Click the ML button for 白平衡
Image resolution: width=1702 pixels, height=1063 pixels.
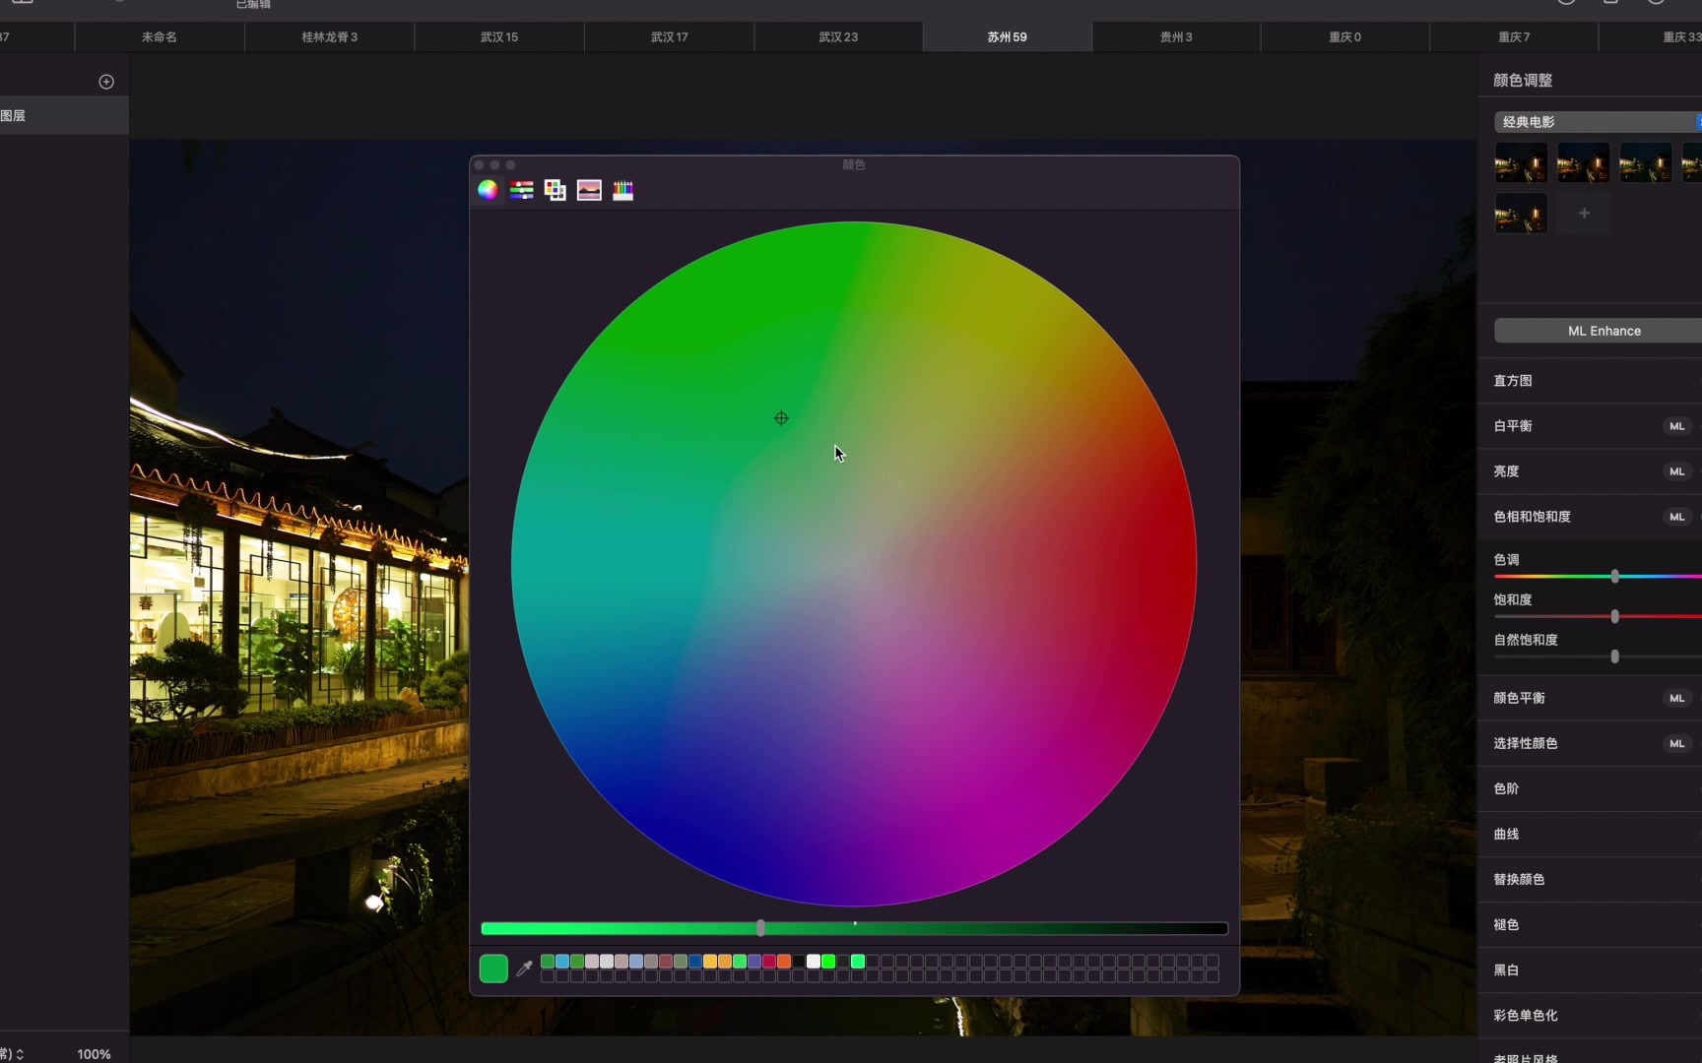[1676, 426]
